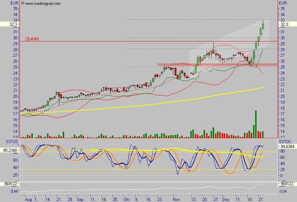The height and width of the screenshot is (202, 297).
Task: Jump to the Okt label on the time axis
Action: coord(126,200)
